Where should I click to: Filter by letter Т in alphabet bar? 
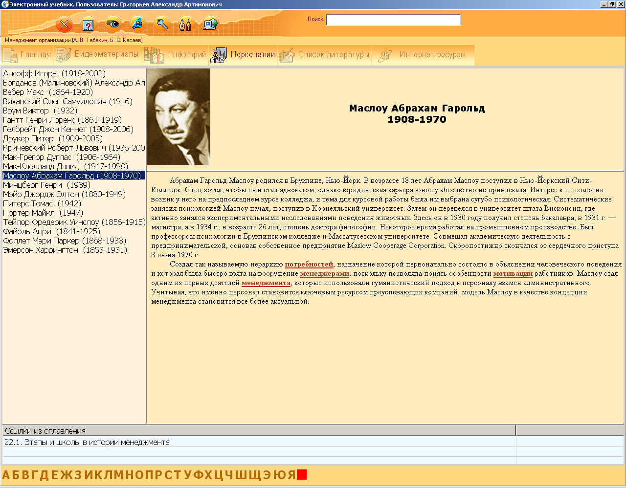(x=178, y=475)
